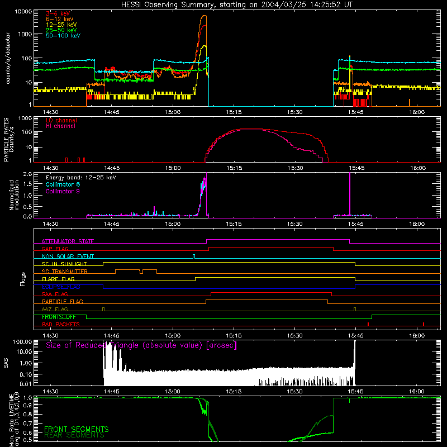This screenshot has width=447, height=447.
Task: Click the notch between the SC_TRANSMITTER pulses
Action: (141, 272)
